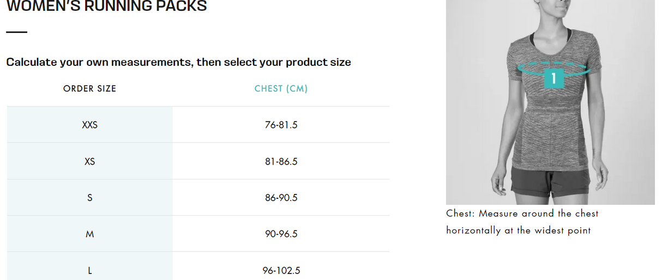Click the 76-81.5 chest value
662x280 pixels.
point(281,125)
